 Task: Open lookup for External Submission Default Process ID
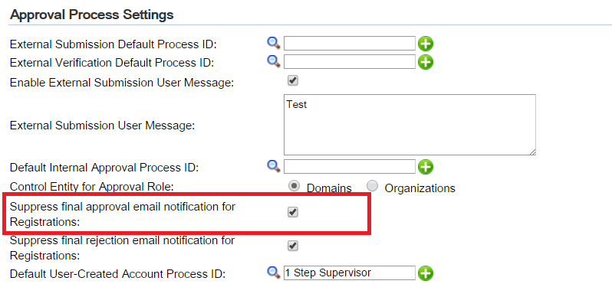pos(274,43)
